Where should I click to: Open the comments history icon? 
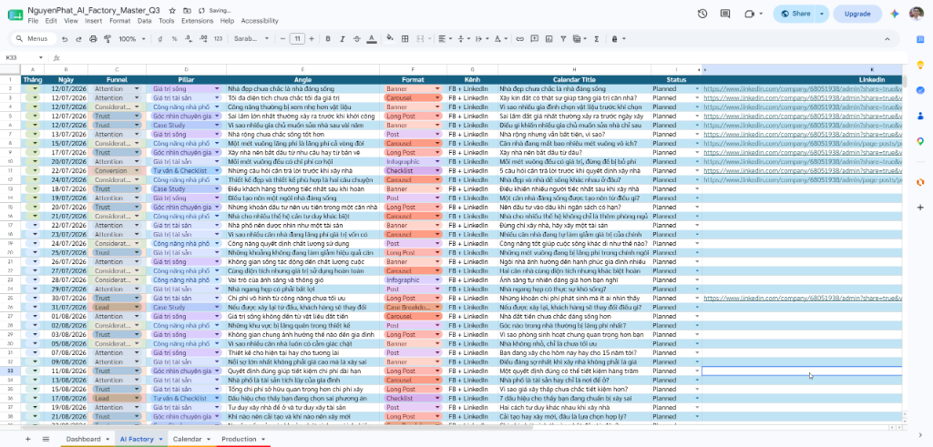click(x=724, y=14)
